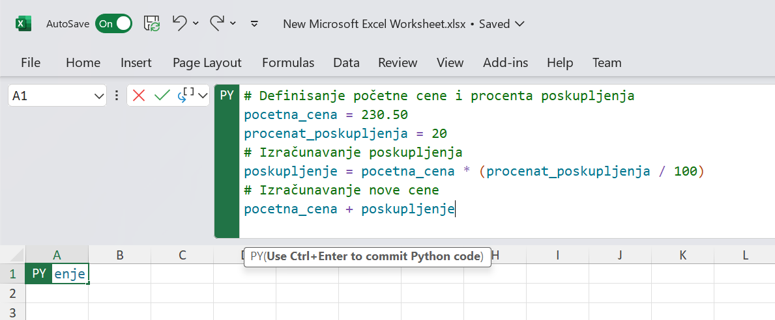The image size is (775, 320).
Task: Select column C header
Action: point(183,255)
